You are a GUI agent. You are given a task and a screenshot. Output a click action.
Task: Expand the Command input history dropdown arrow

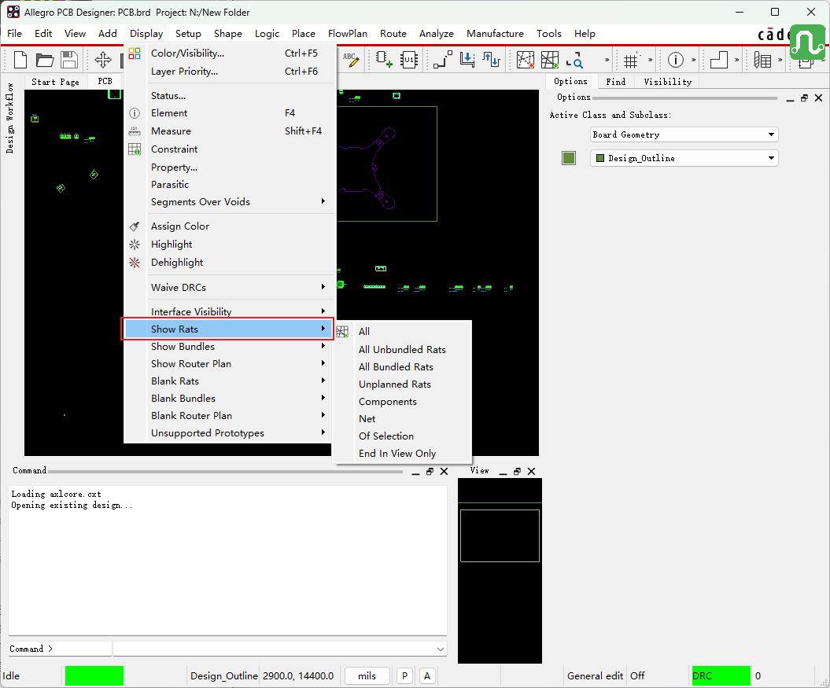(x=440, y=649)
